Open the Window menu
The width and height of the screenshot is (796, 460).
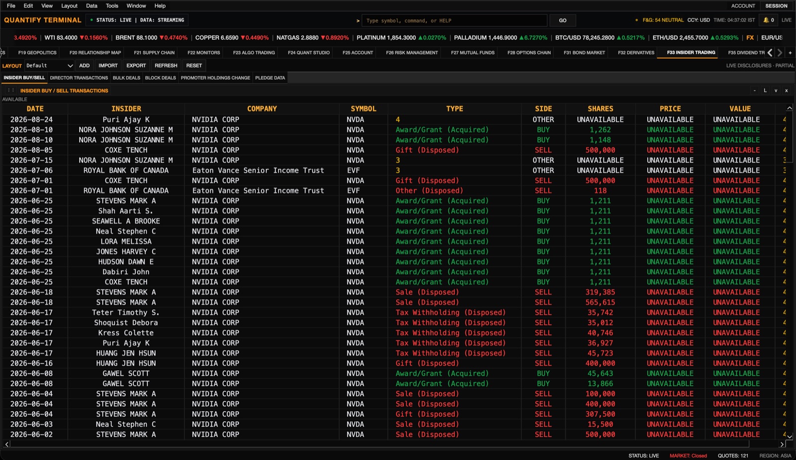[x=136, y=6]
